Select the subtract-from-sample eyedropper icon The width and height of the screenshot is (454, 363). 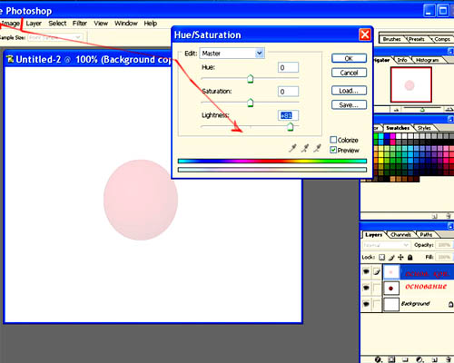click(x=317, y=148)
